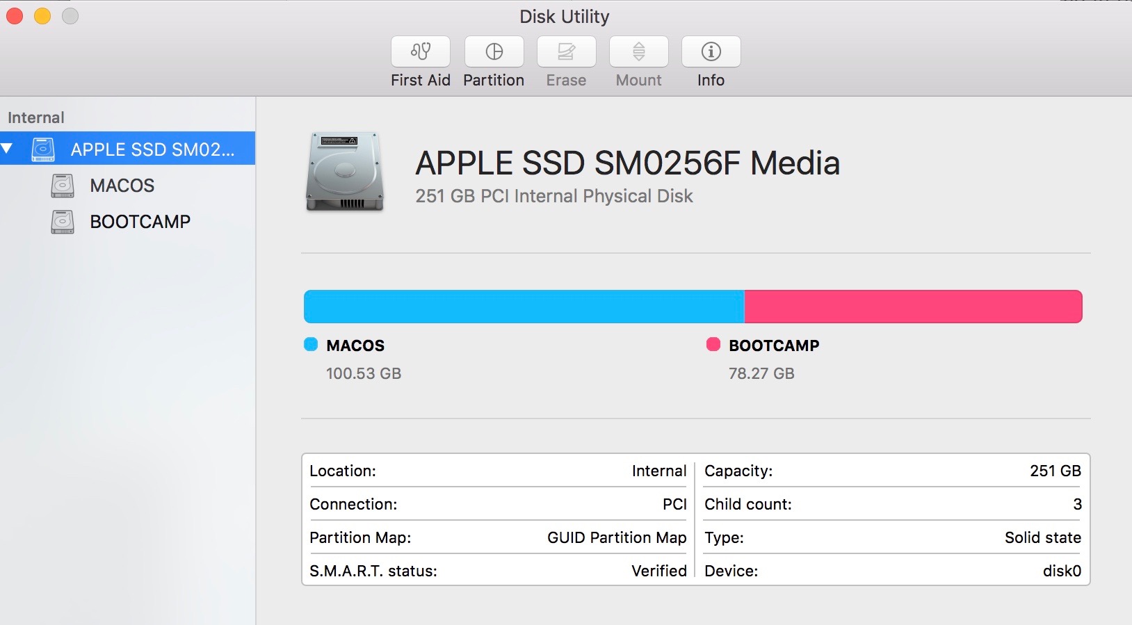Open the Partition tool icon
Image resolution: width=1132 pixels, height=625 pixels.
pos(494,51)
